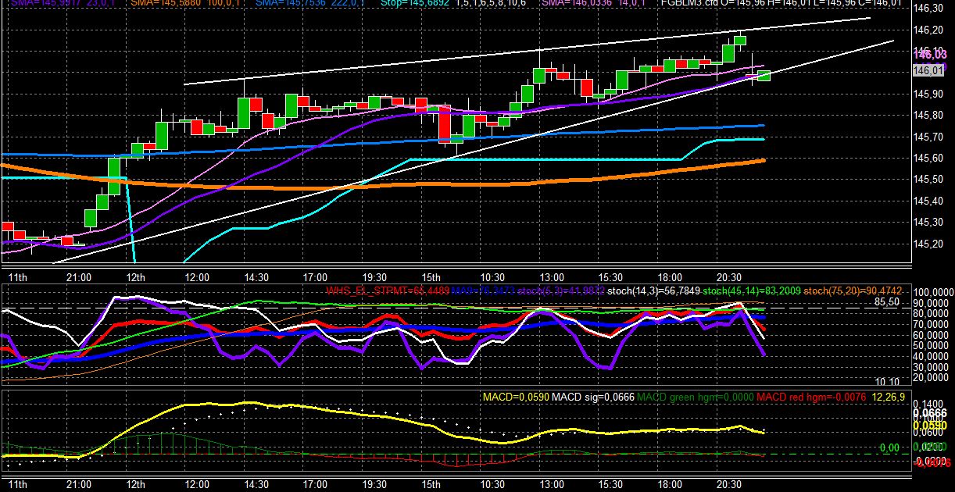Click the FGBLM3.cfd OHLC header text
The image size is (955, 492).
pos(781,3)
